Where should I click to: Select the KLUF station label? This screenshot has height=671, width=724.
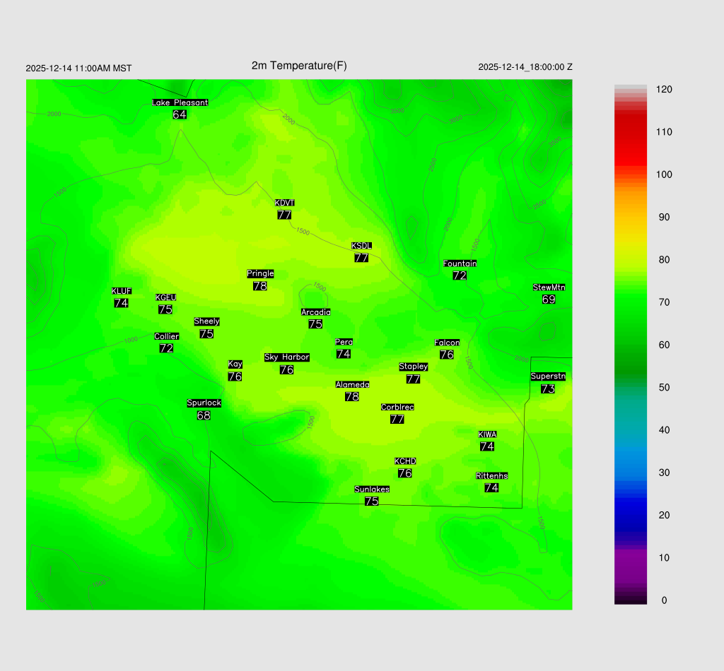pyautogui.click(x=121, y=291)
